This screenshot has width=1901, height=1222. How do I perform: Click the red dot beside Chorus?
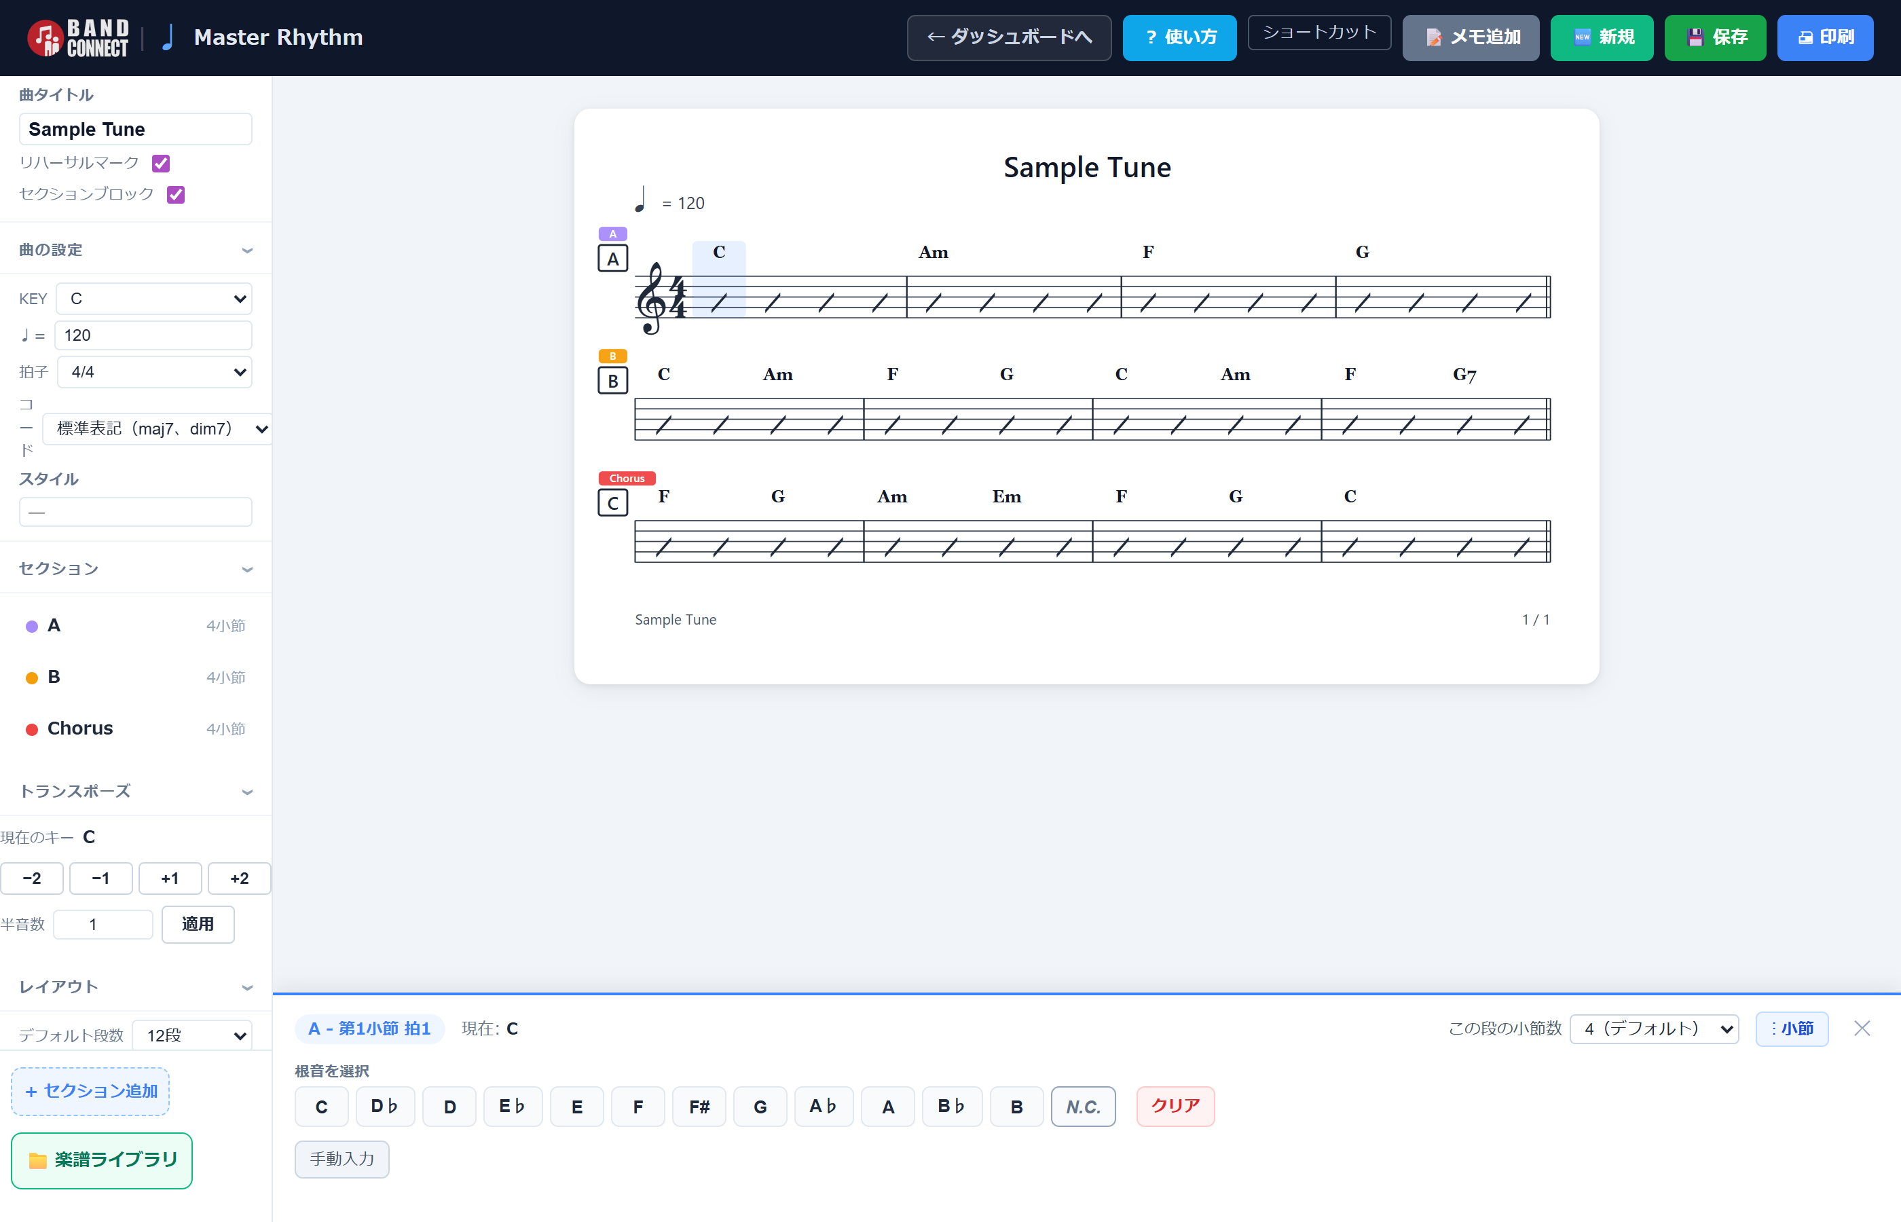[32, 730]
